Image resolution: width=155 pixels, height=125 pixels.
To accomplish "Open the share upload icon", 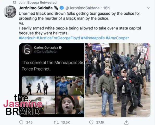I will tap(126, 122).
